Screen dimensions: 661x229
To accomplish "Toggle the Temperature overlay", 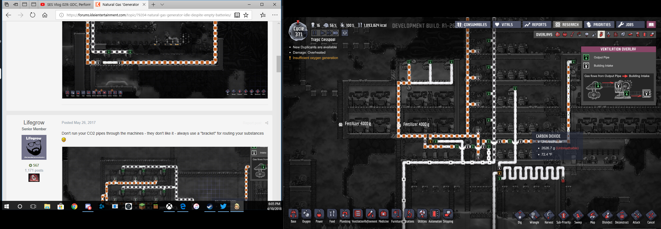I will click(572, 34).
